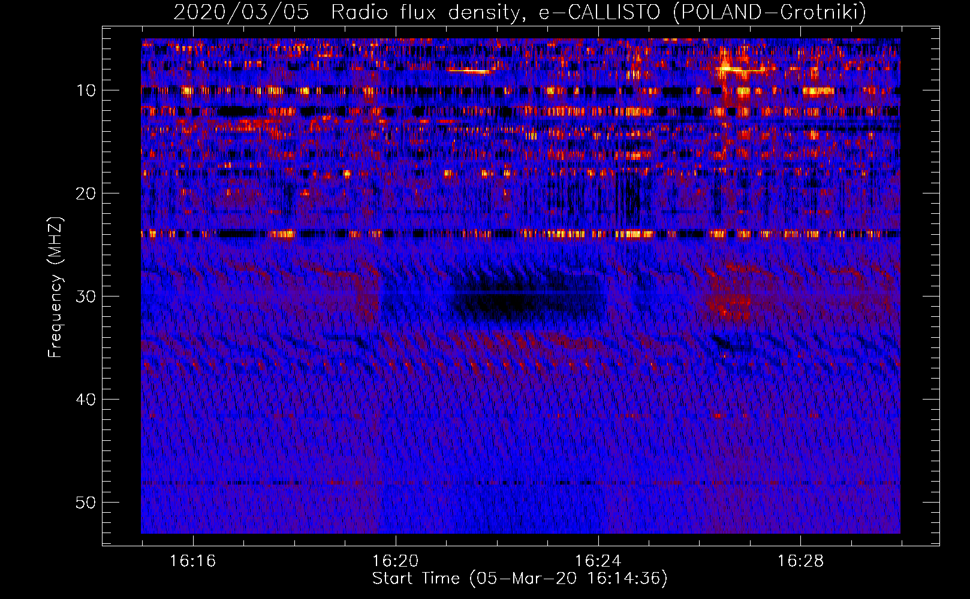The height and width of the screenshot is (599, 970).
Task: Click the 10 MHz frequency tick label
Action: coord(86,90)
